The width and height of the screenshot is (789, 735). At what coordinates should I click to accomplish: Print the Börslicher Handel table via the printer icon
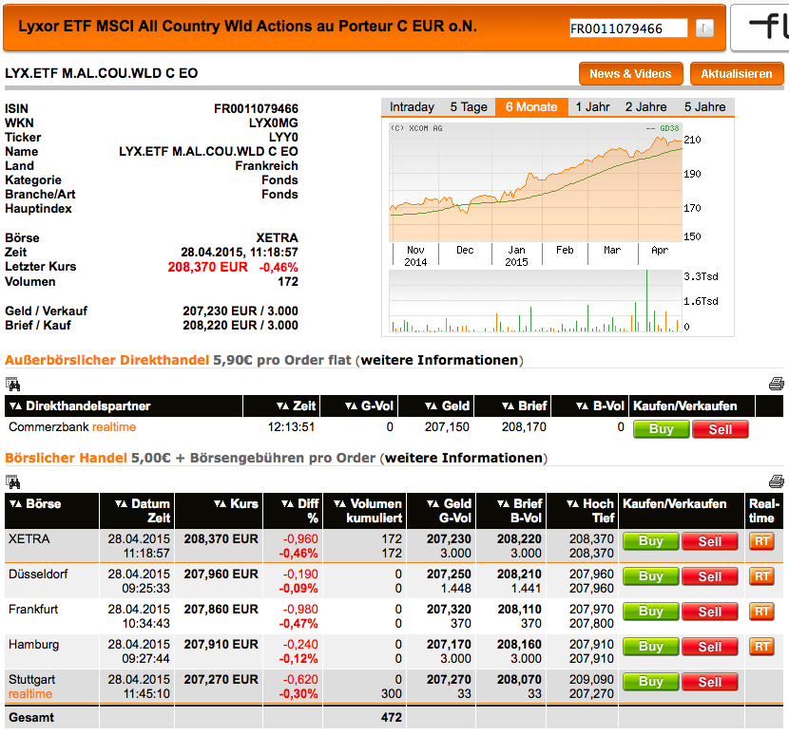tap(777, 481)
